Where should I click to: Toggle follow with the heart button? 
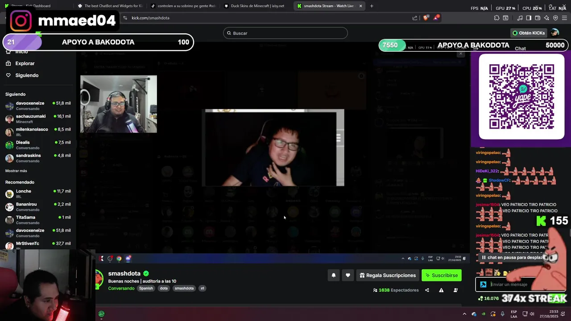pyautogui.click(x=348, y=276)
